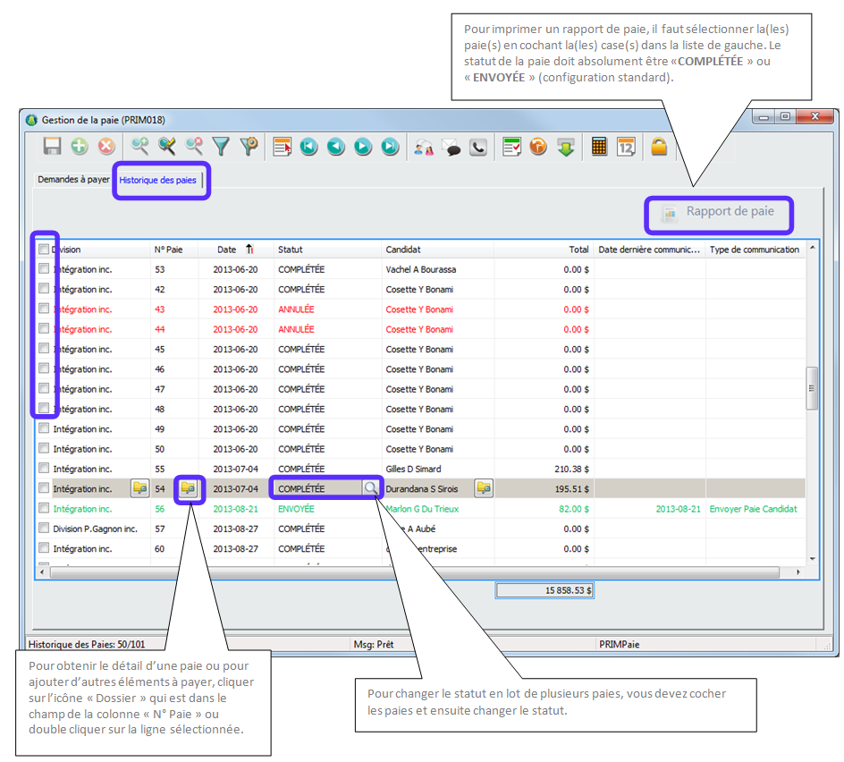Switch to the Demandes à payer tab

click(x=73, y=180)
